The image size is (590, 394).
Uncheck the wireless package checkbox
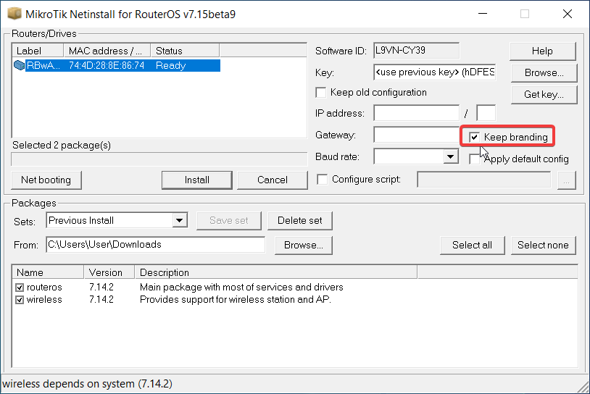click(20, 300)
